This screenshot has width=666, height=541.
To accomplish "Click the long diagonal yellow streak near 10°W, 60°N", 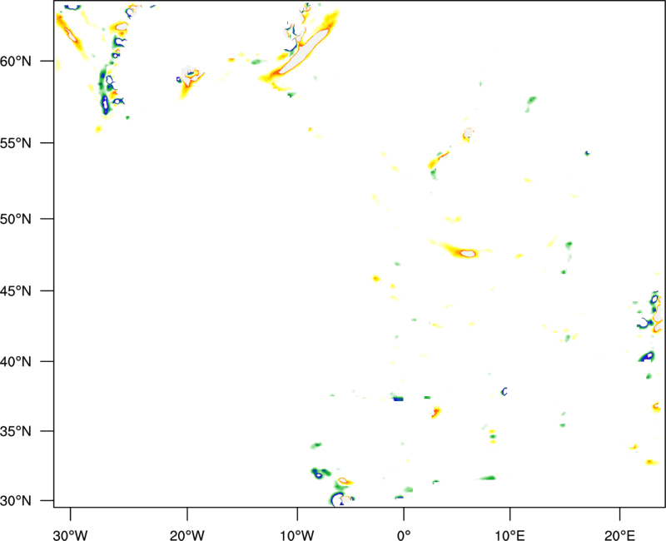I will 298,55.
